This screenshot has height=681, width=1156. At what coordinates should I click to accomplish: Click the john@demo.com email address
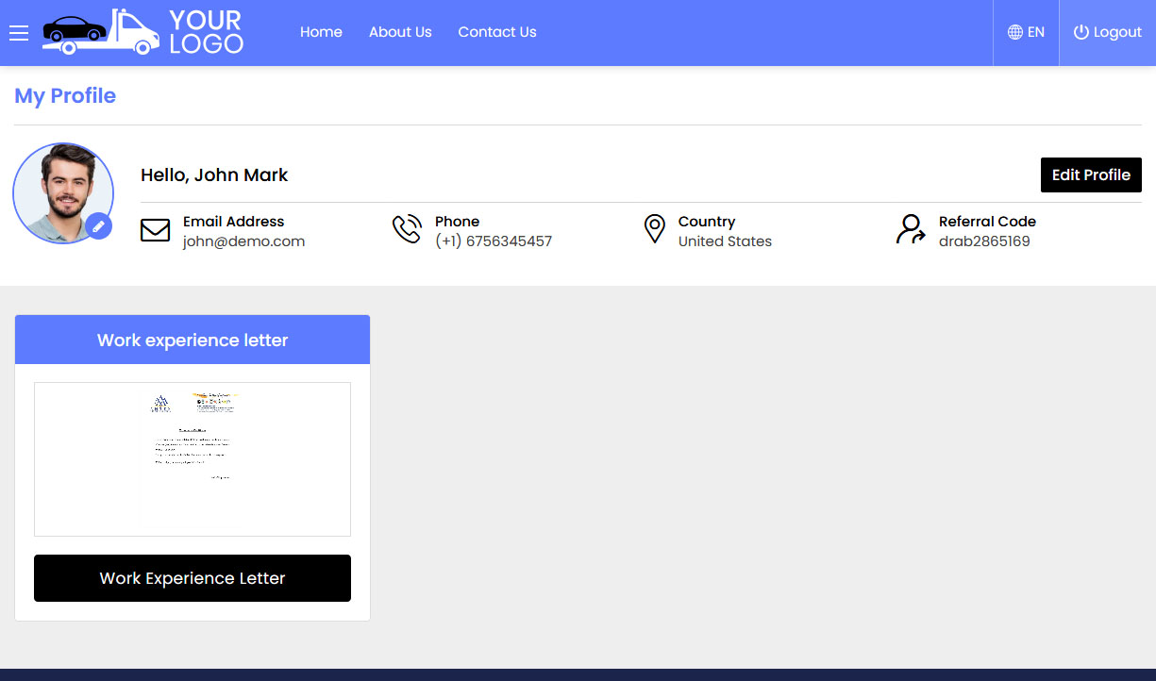click(x=243, y=241)
